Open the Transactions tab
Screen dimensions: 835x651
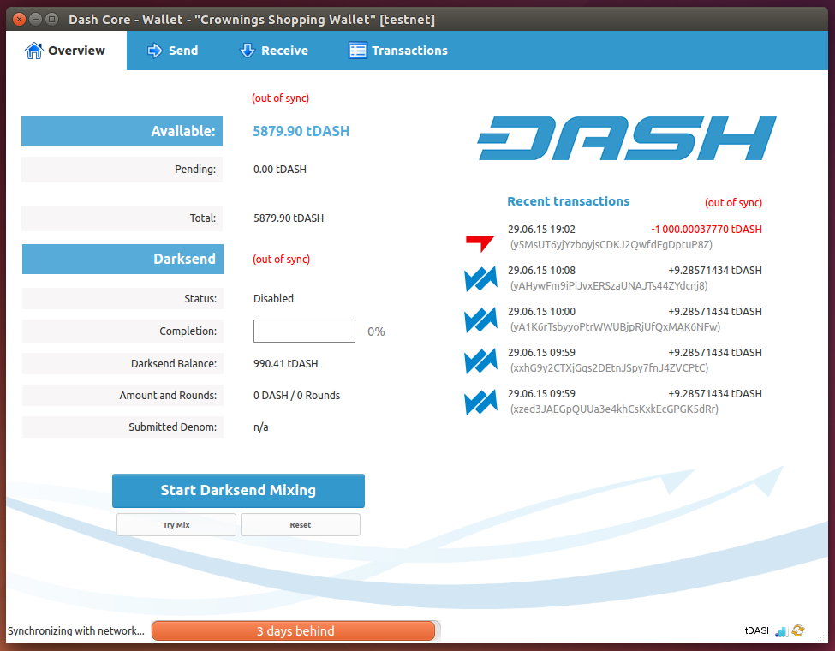coord(398,51)
